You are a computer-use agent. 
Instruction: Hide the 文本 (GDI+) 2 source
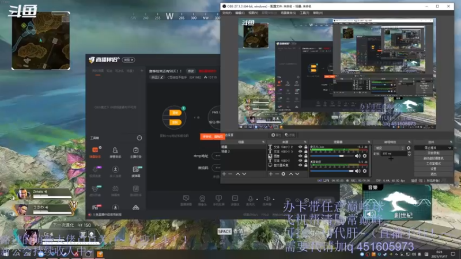pos(300,147)
